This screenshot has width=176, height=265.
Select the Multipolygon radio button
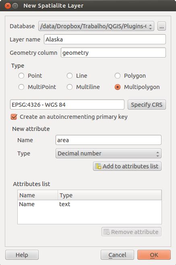coord(118,87)
